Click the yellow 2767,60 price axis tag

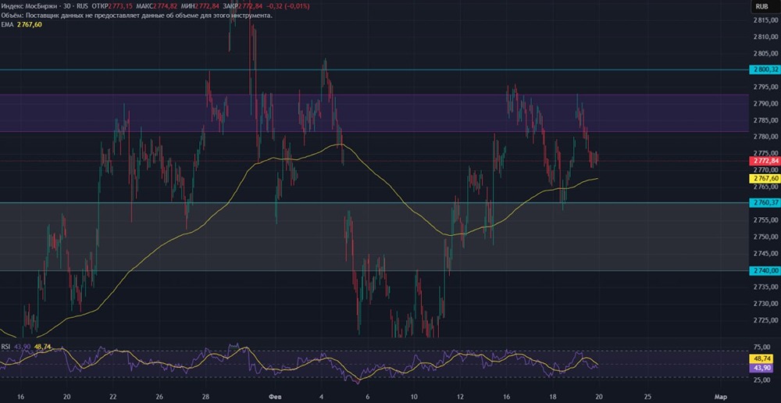(764, 178)
